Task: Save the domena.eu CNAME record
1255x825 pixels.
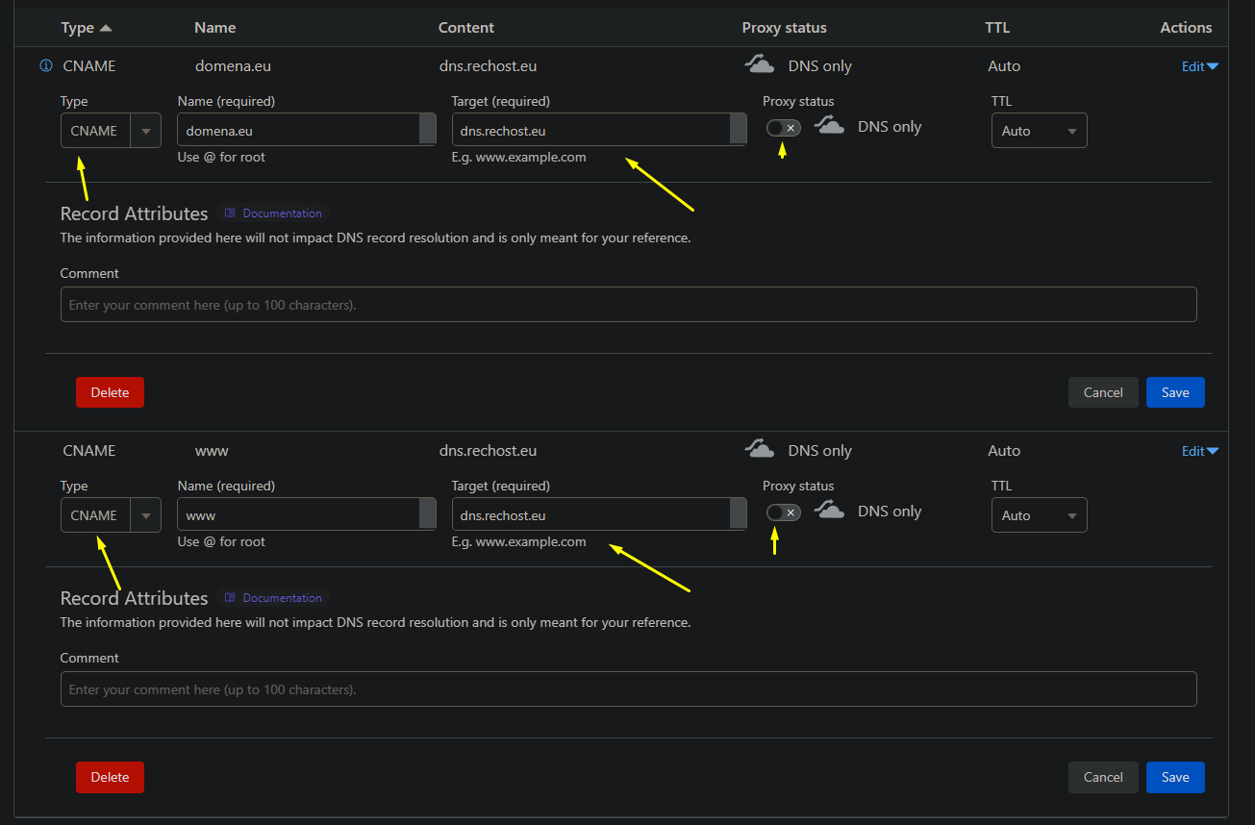Action: click(1174, 392)
